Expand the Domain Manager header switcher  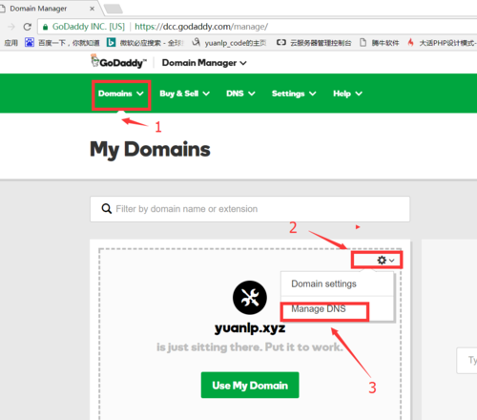[x=204, y=63]
